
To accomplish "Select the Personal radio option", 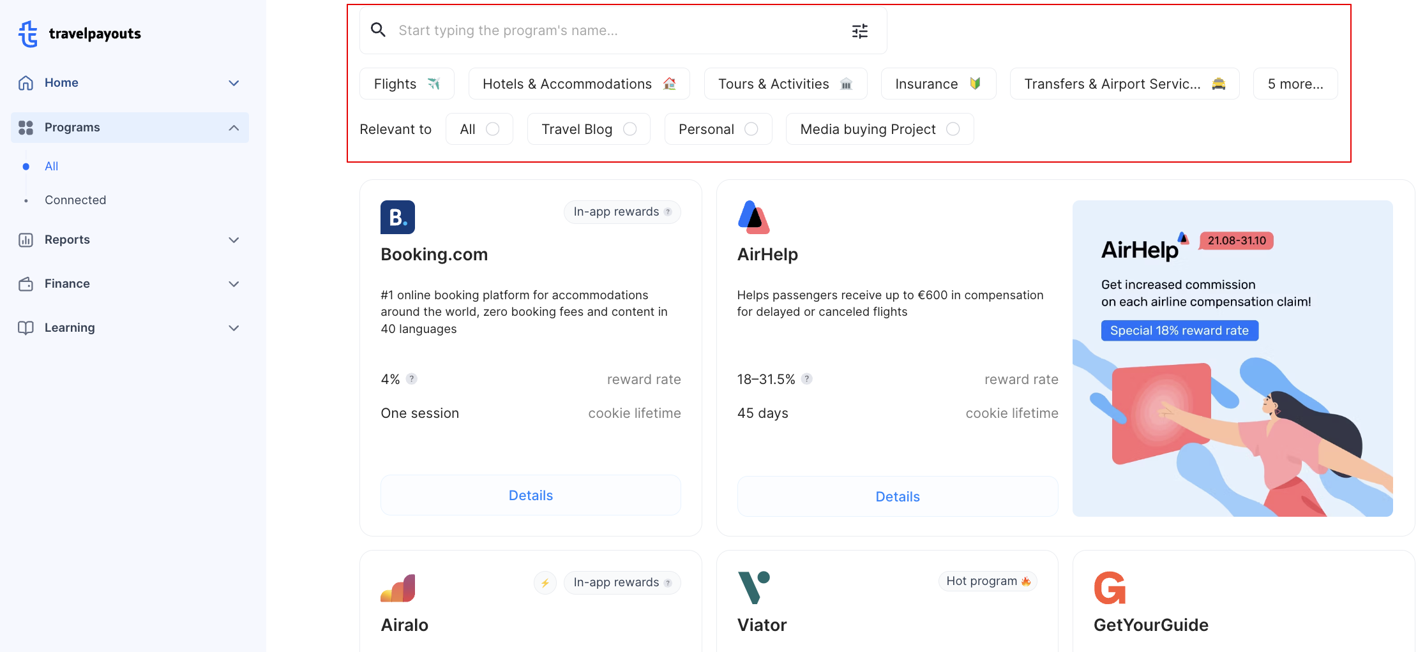I will click(x=751, y=129).
